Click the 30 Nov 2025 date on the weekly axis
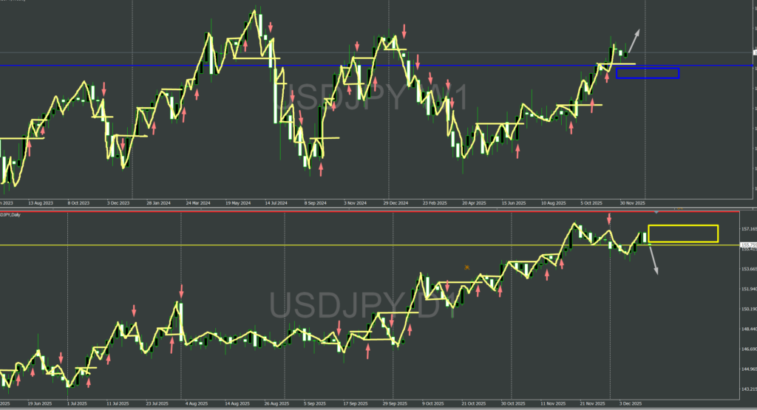Screen dimensions: 757x410 [632, 202]
